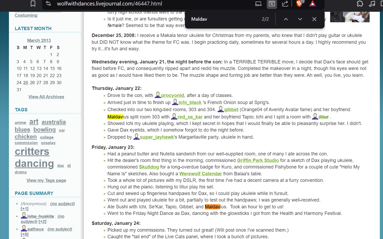Click the user icon beside ichi_black
This screenshot has height=239, width=383.
click(175, 102)
